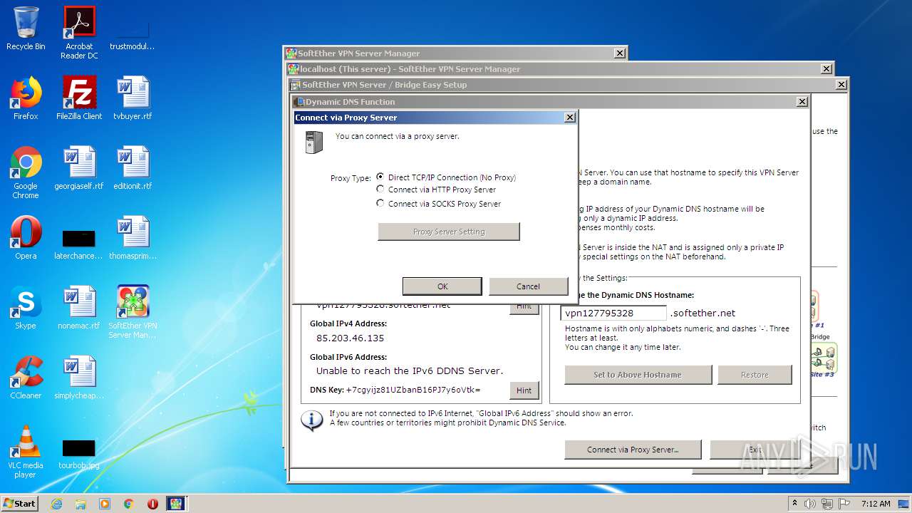Select Connect via HTTP Proxy Server option
Screen dimensions: 912x513
436,190
